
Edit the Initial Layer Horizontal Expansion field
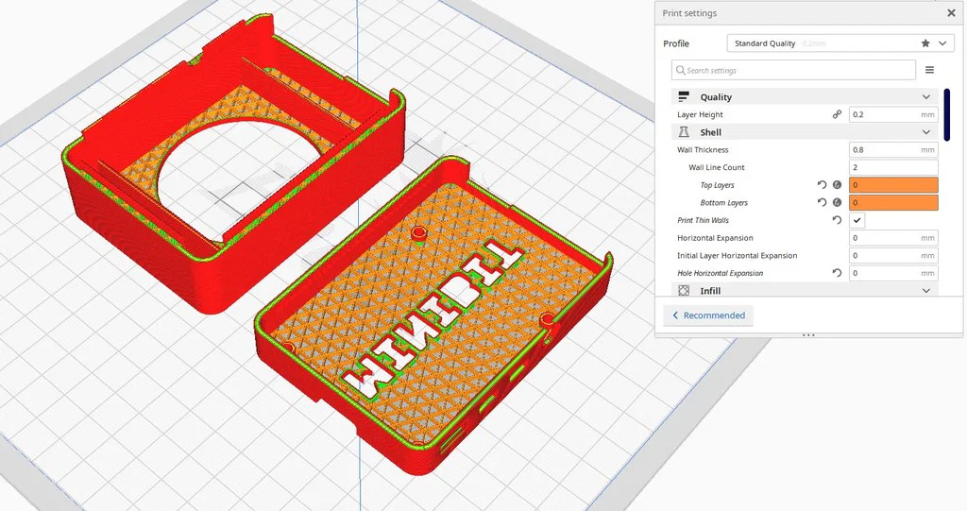pos(893,255)
